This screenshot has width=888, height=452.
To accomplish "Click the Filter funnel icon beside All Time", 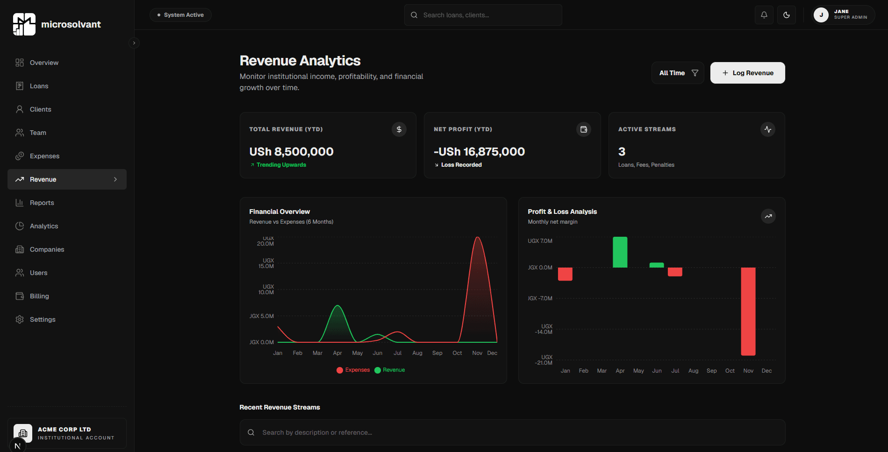I will tap(695, 73).
